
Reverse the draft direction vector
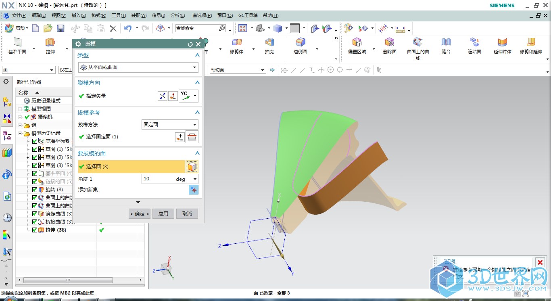tap(162, 96)
